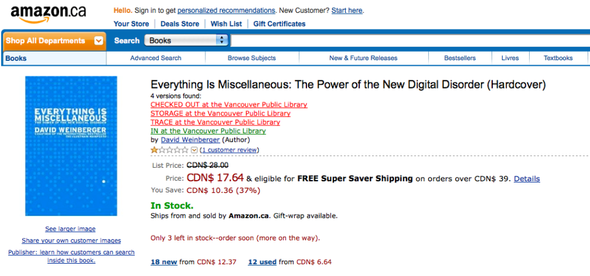590x276 pixels.
Task: Open the David Weinberger author link
Action: tap(190, 140)
